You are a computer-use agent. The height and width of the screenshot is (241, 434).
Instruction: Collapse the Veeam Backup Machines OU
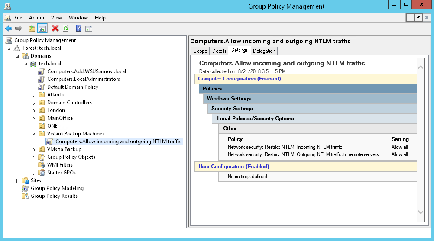34,134
